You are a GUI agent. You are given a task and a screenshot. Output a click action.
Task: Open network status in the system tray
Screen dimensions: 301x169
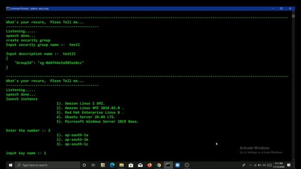click(255, 165)
